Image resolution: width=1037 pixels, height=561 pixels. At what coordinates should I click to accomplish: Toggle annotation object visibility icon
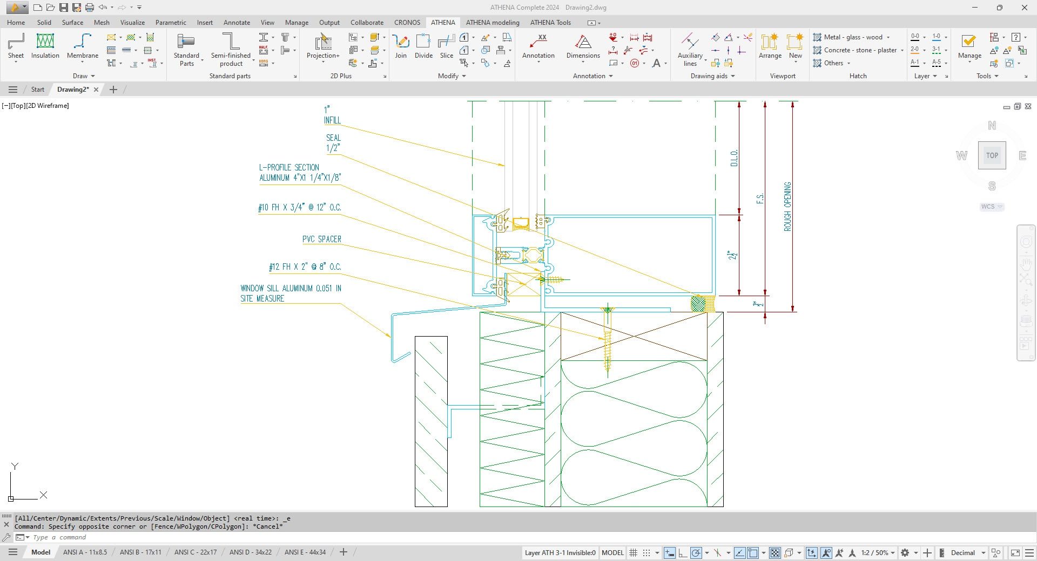pyautogui.click(x=826, y=552)
